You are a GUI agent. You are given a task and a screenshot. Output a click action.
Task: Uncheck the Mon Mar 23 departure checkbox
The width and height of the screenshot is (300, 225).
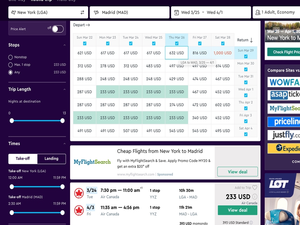(108, 43)
